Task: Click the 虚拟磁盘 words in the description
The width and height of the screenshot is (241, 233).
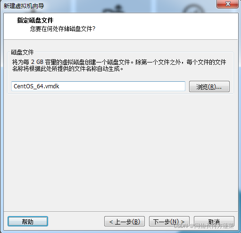Action: 73,62
